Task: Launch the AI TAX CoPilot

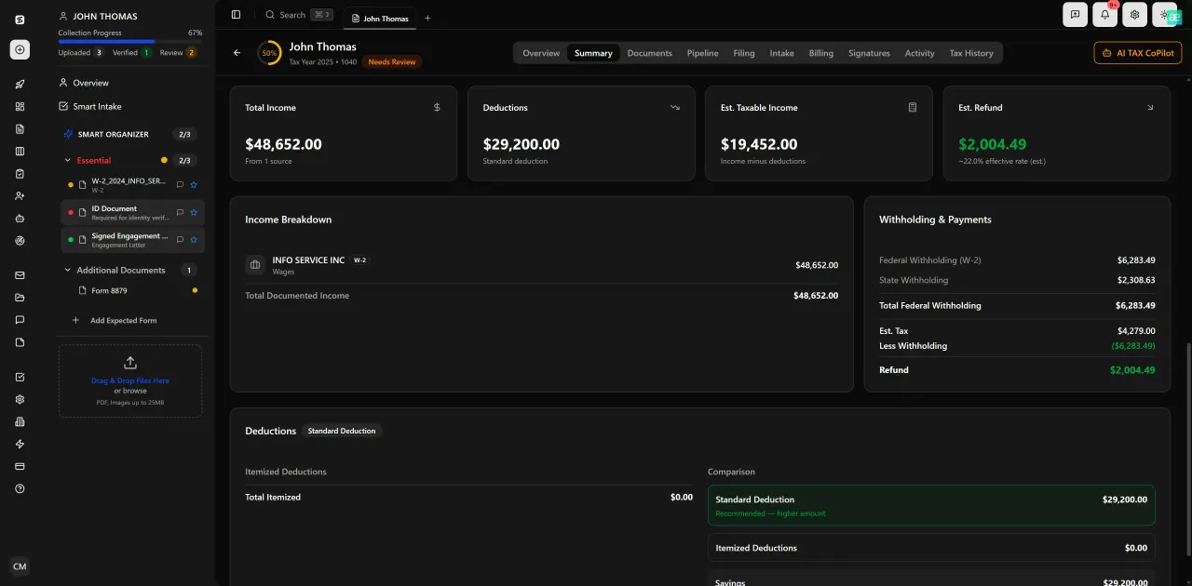Action: click(x=1138, y=53)
